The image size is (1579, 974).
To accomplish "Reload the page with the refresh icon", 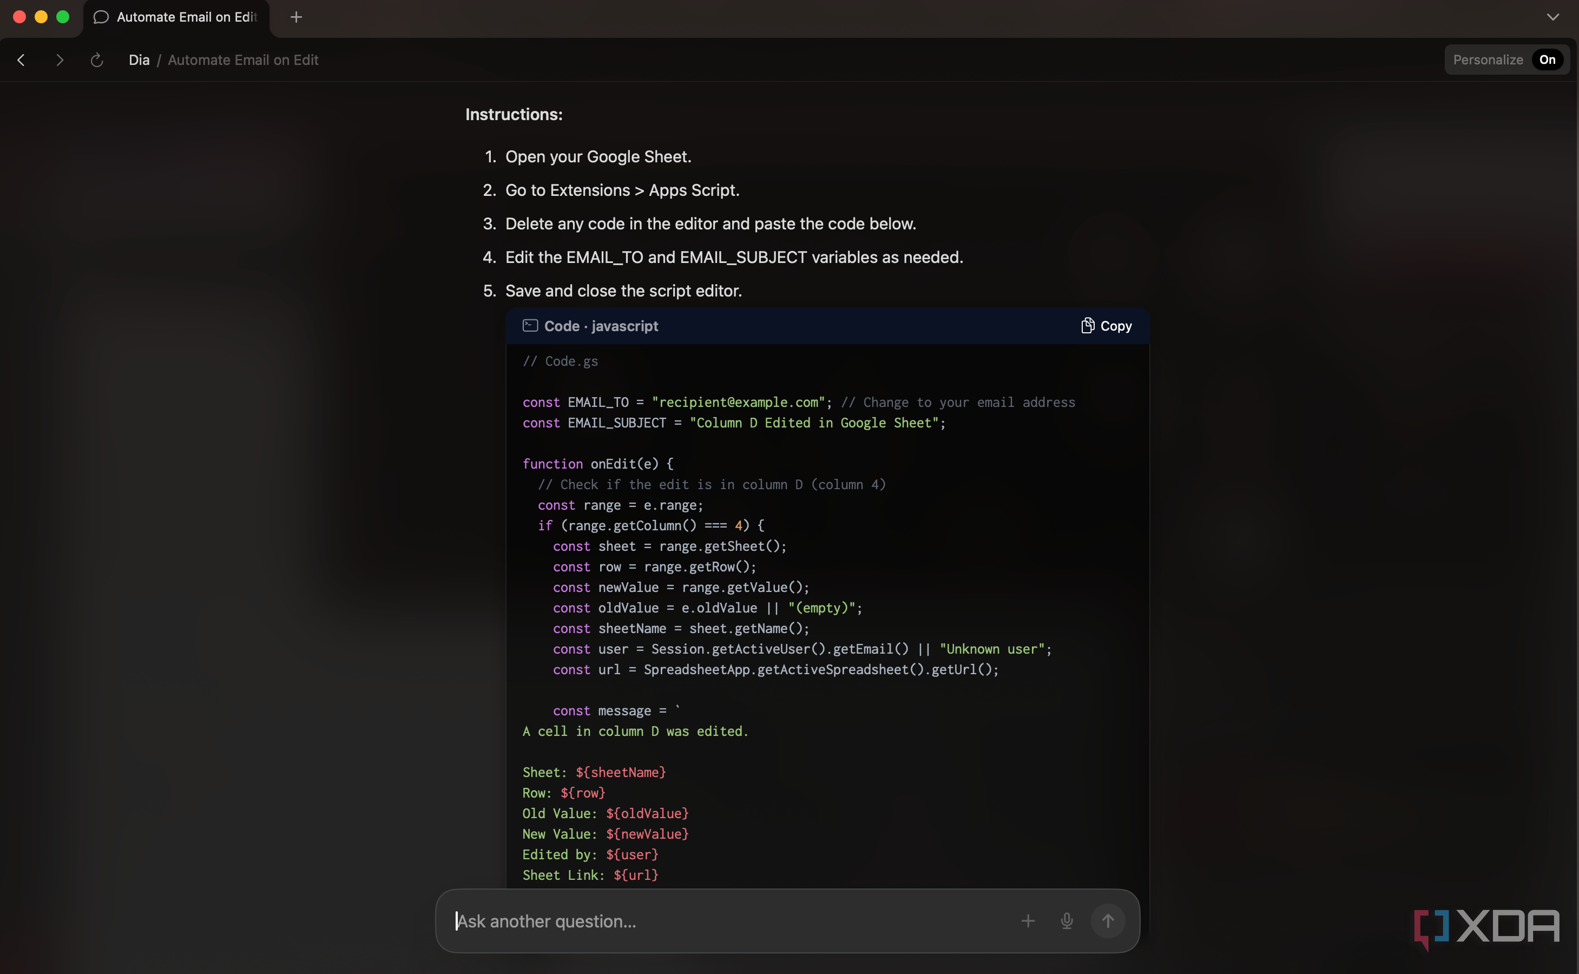I will pyautogui.click(x=97, y=60).
